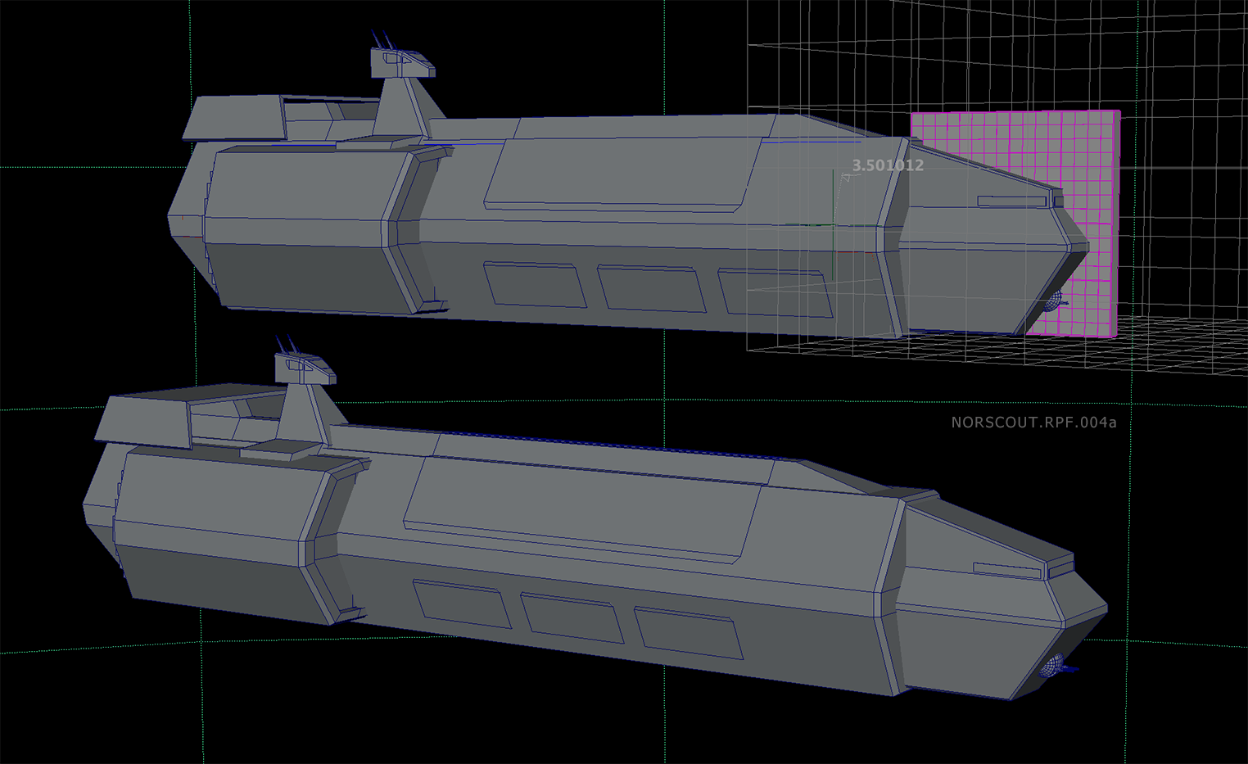Select the middle side window panel on lower ship
Image resolution: width=1248 pixels, height=764 pixels.
[572, 619]
